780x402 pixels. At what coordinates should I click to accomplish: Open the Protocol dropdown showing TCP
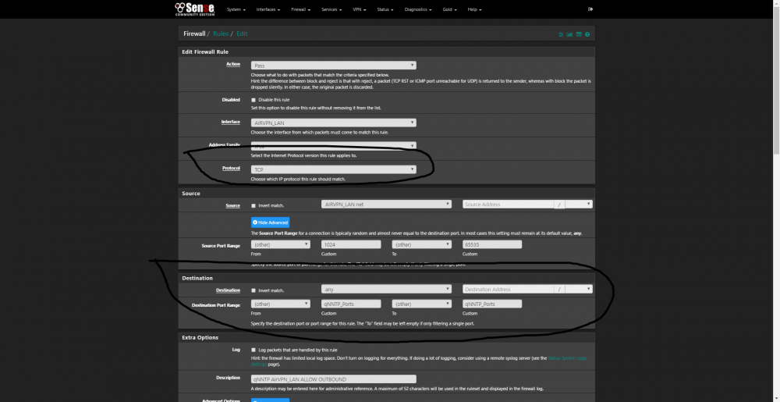334,169
